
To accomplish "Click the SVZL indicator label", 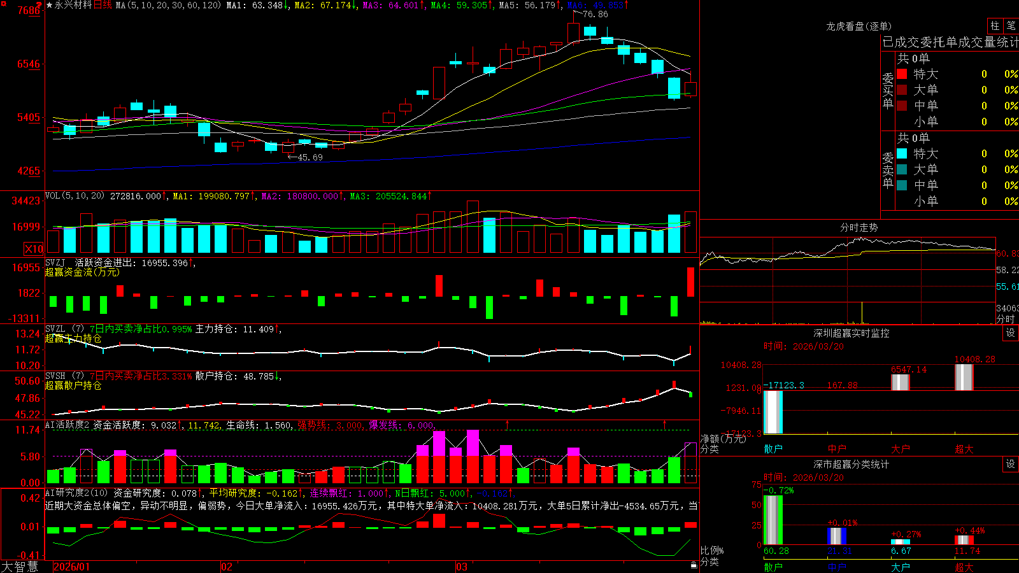I will click(55, 329).
